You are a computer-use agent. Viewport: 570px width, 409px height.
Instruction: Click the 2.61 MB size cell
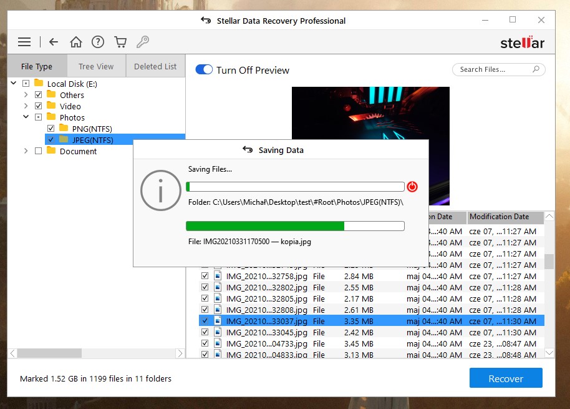[359, 310]
